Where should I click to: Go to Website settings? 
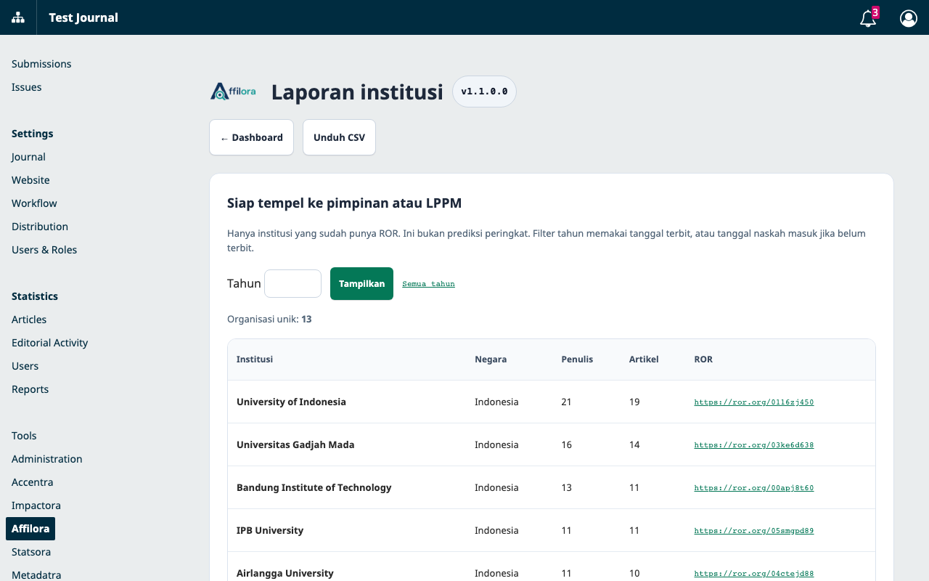point(30,180)
